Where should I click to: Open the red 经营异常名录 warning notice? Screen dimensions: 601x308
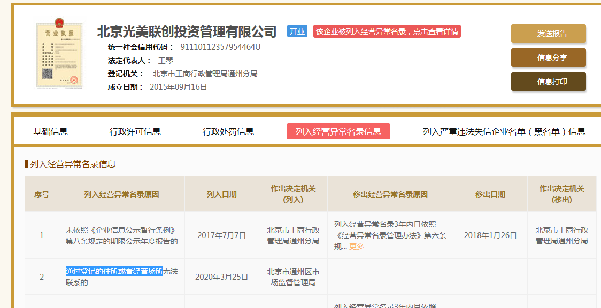tap(387, 31)
